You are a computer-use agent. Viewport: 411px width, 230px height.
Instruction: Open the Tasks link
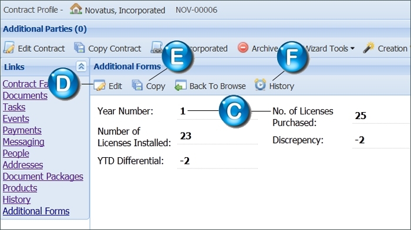pyautogui.click(x=14, y=107)
